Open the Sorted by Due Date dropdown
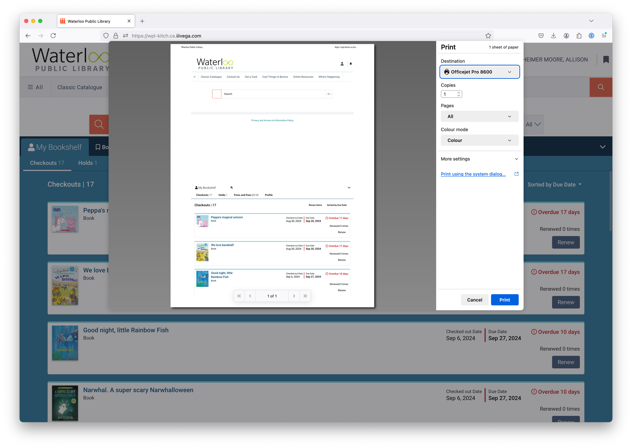This screenshot has width=632, height=448. click(x=554, y=184)
